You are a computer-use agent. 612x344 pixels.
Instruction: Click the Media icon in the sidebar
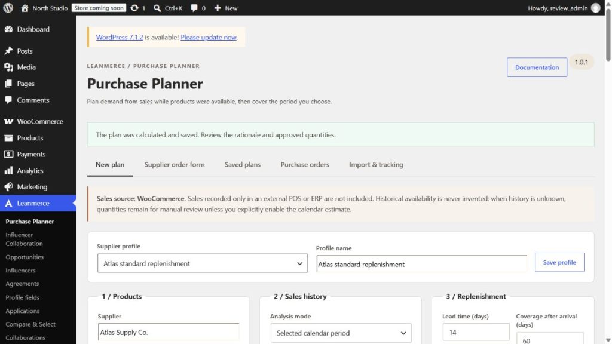click(8, 67)
